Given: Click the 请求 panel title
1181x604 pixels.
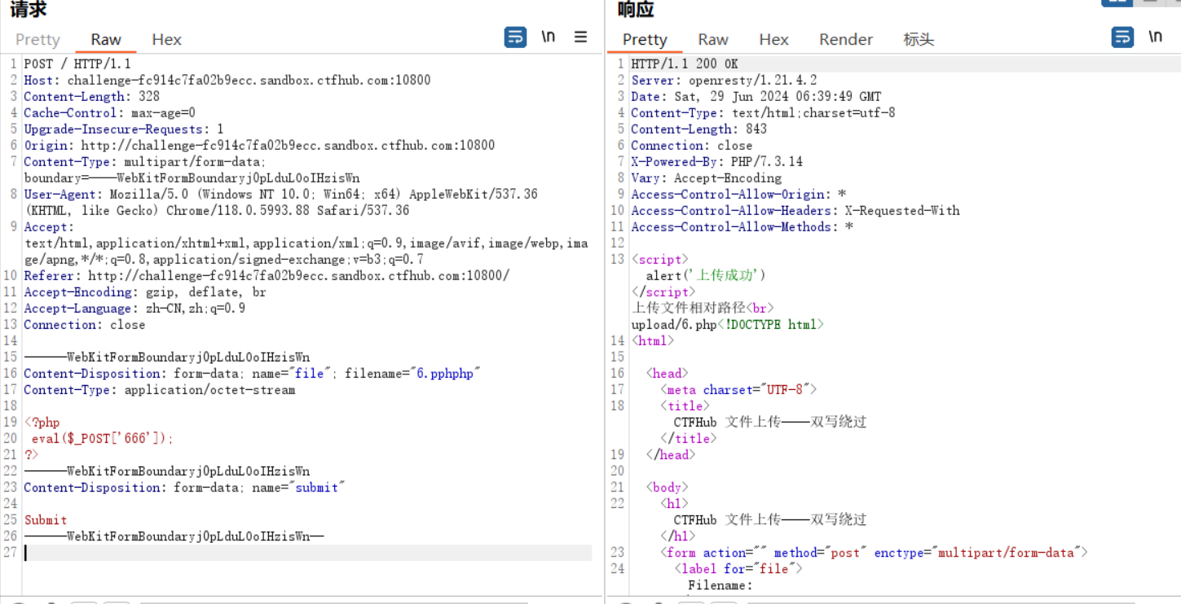Looking at the screenshot, I should coord(29,9).
